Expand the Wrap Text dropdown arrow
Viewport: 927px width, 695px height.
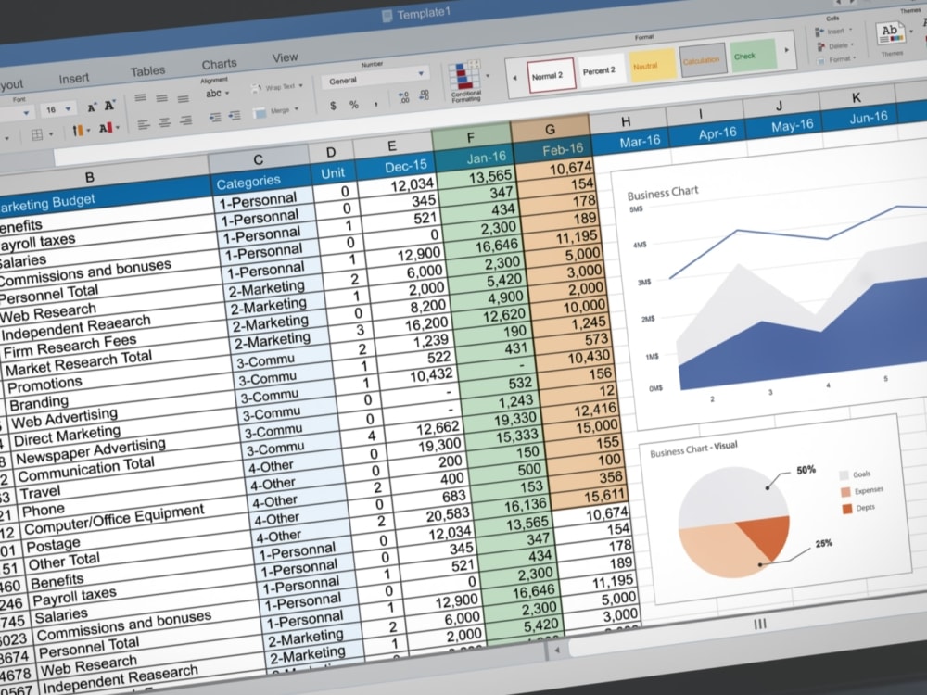click(300, 86)
